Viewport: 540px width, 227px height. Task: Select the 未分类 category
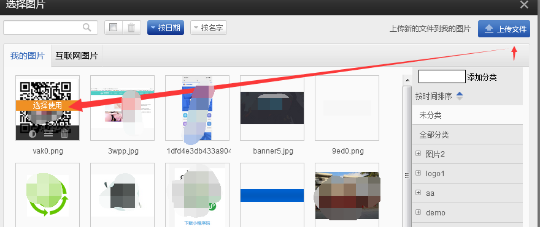pos(468,116)
